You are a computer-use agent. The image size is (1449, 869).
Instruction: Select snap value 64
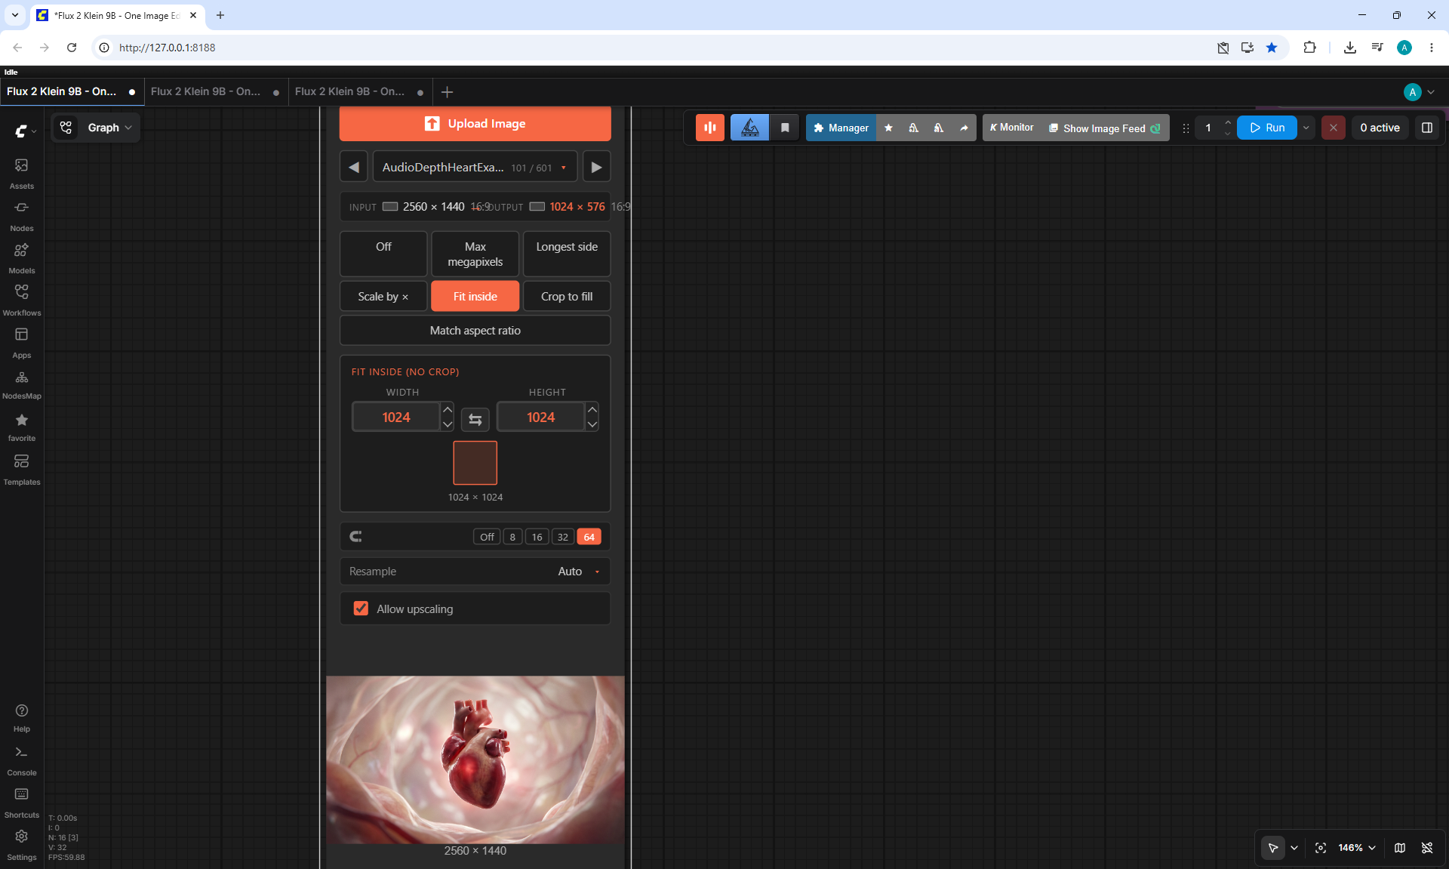pyautogui.click(x=589, y=537)
